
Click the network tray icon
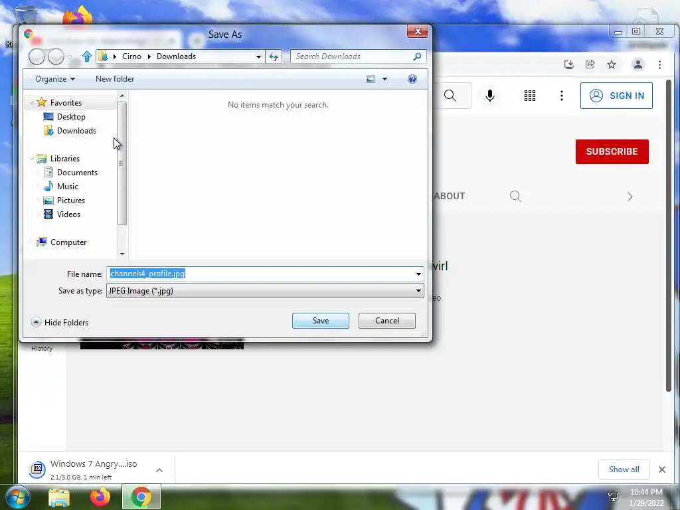click(613, 497)
